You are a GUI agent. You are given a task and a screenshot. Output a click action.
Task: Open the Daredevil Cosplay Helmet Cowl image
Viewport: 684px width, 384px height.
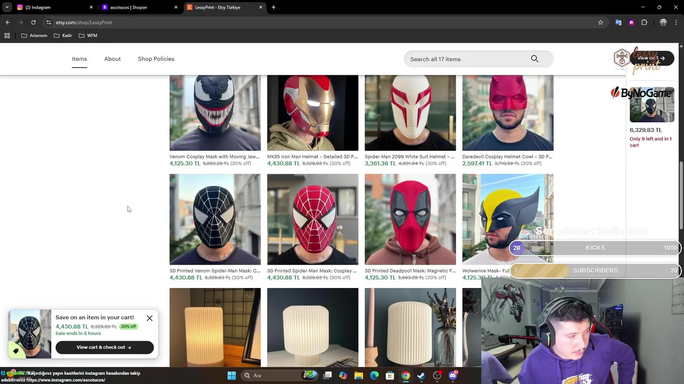pos(508,113)
